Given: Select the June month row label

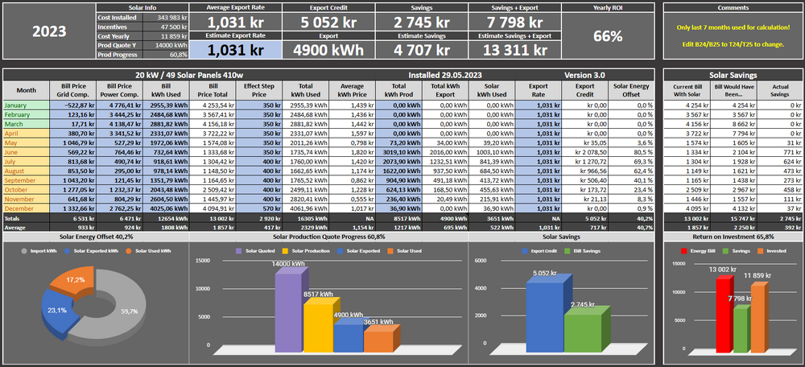Looking at the screenshot, I should (x=26, y=151).
